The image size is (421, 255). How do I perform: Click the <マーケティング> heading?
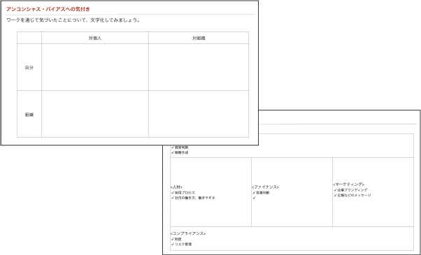[x=348, y=184]
